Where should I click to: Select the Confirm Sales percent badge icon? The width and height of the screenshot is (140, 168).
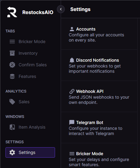click(12, 65)
